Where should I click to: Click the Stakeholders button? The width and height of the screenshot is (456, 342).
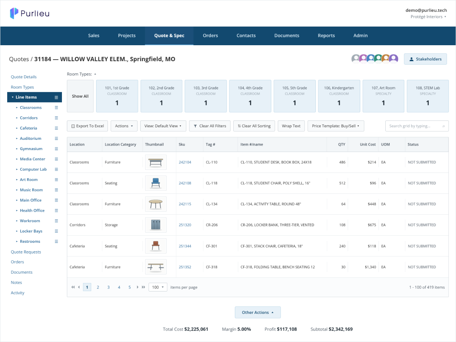(x=425, y=59)
